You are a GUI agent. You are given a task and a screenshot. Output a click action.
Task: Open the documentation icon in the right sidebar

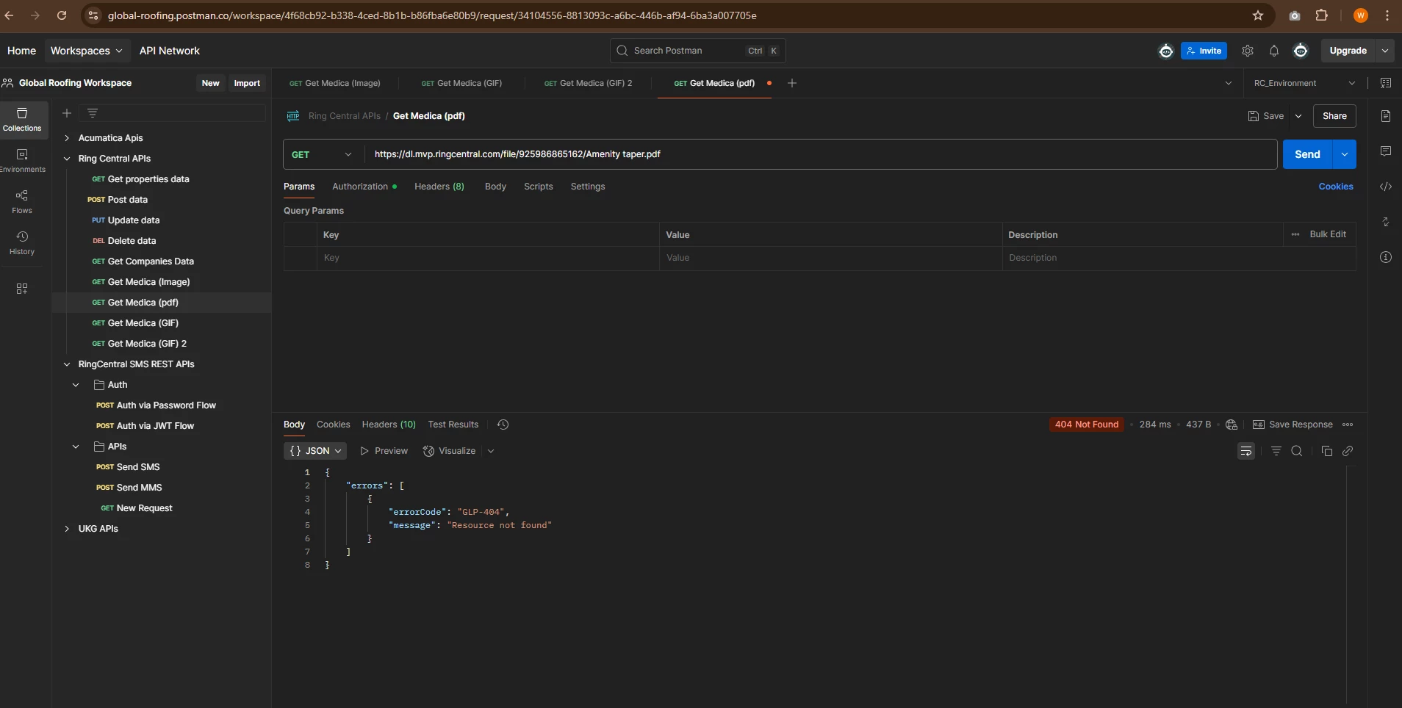1386,116
